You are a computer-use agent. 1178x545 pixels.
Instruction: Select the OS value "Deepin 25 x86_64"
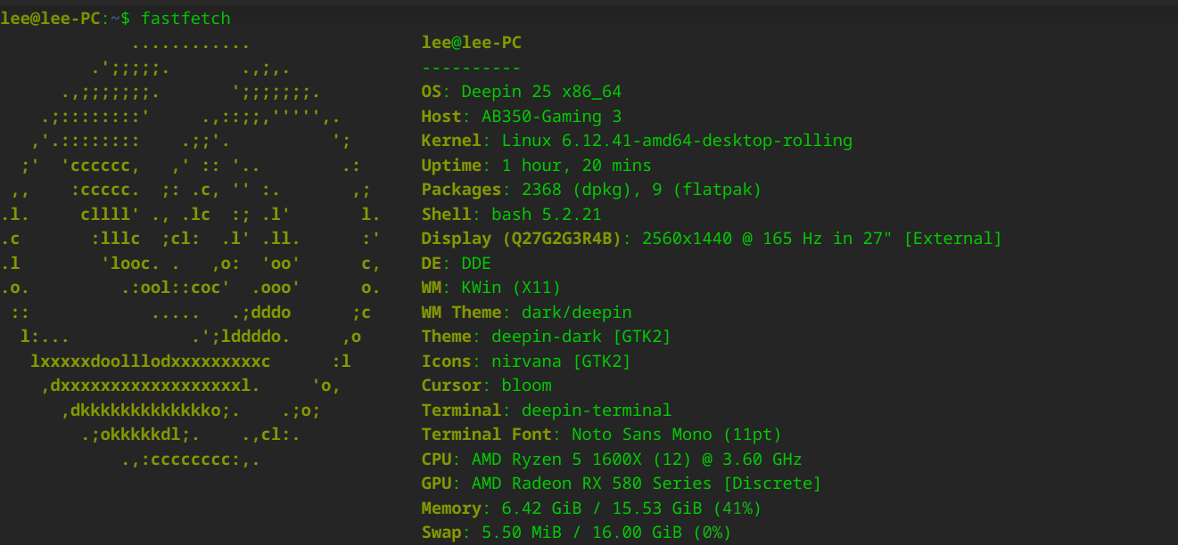[541, 92]
